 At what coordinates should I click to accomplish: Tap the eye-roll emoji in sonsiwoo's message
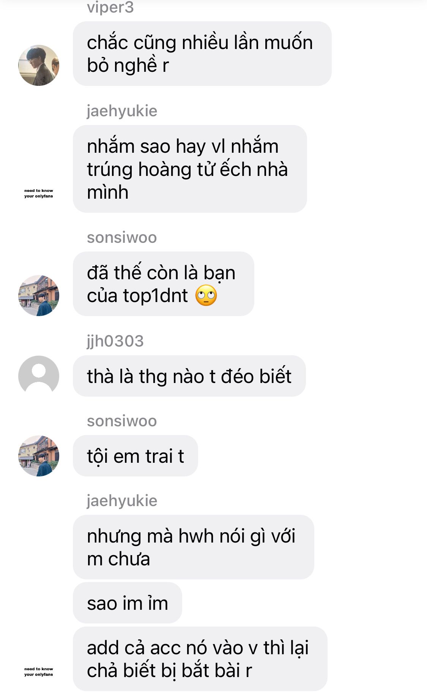point(206,296)
